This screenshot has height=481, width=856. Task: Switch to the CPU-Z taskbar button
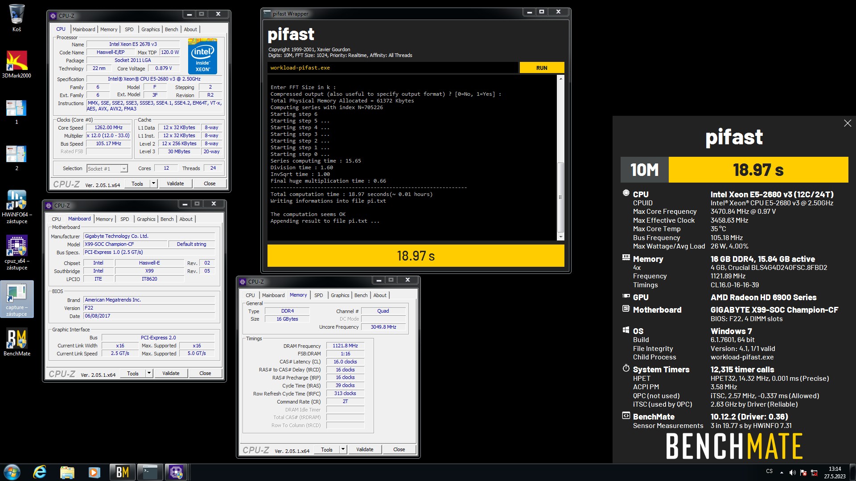[177, 472]
